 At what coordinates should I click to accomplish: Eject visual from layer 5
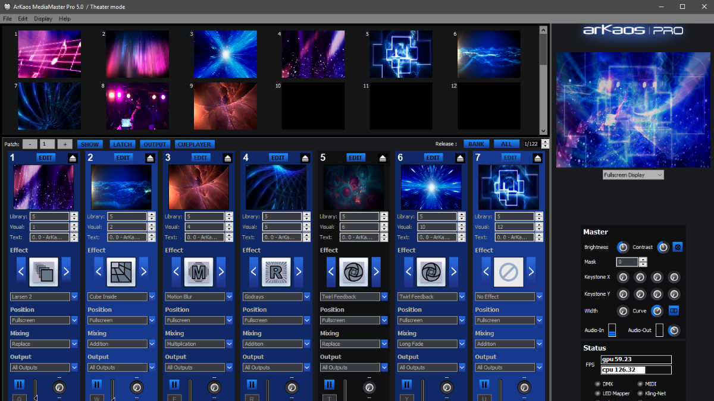point(383,158)
